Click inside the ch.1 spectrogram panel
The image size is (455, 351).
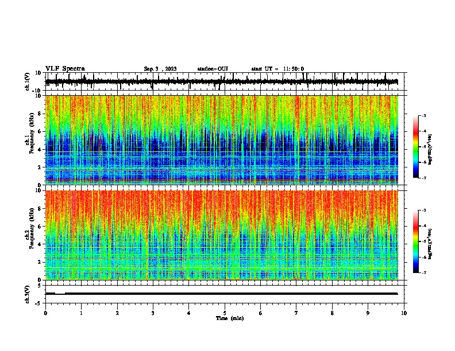[x=222, y=140]
